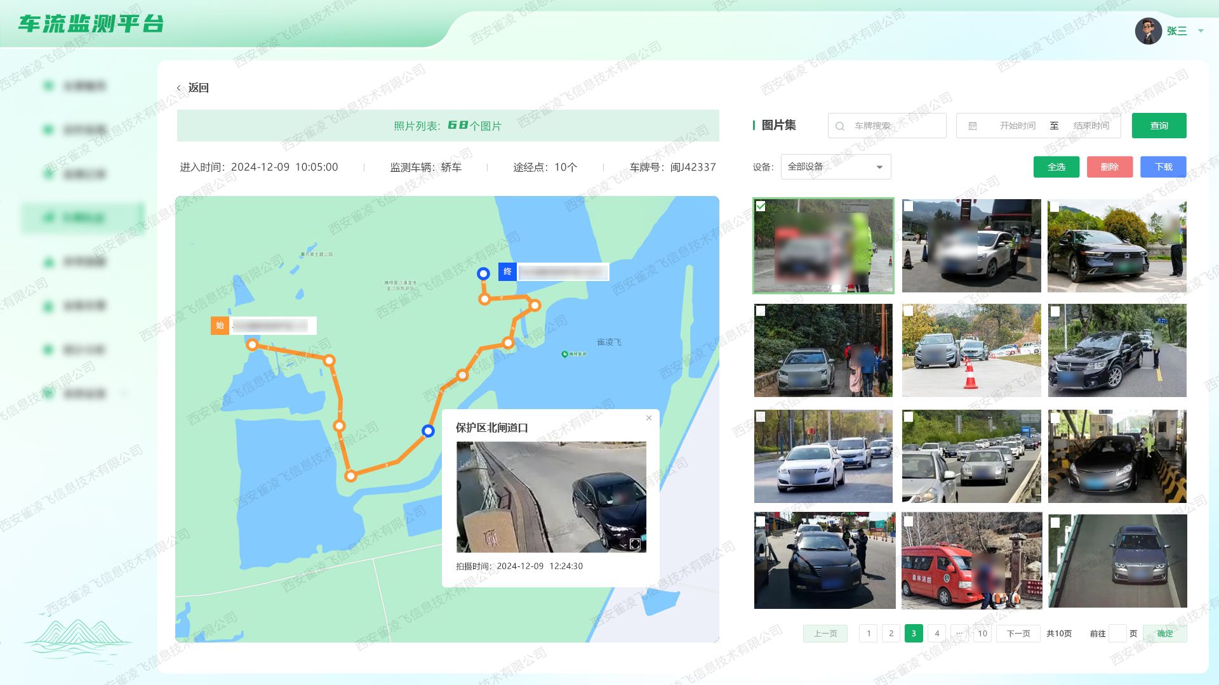Screen dimensions: 1219x685
Task: Click the green 查询 query button
Action: pos(1159,126)
